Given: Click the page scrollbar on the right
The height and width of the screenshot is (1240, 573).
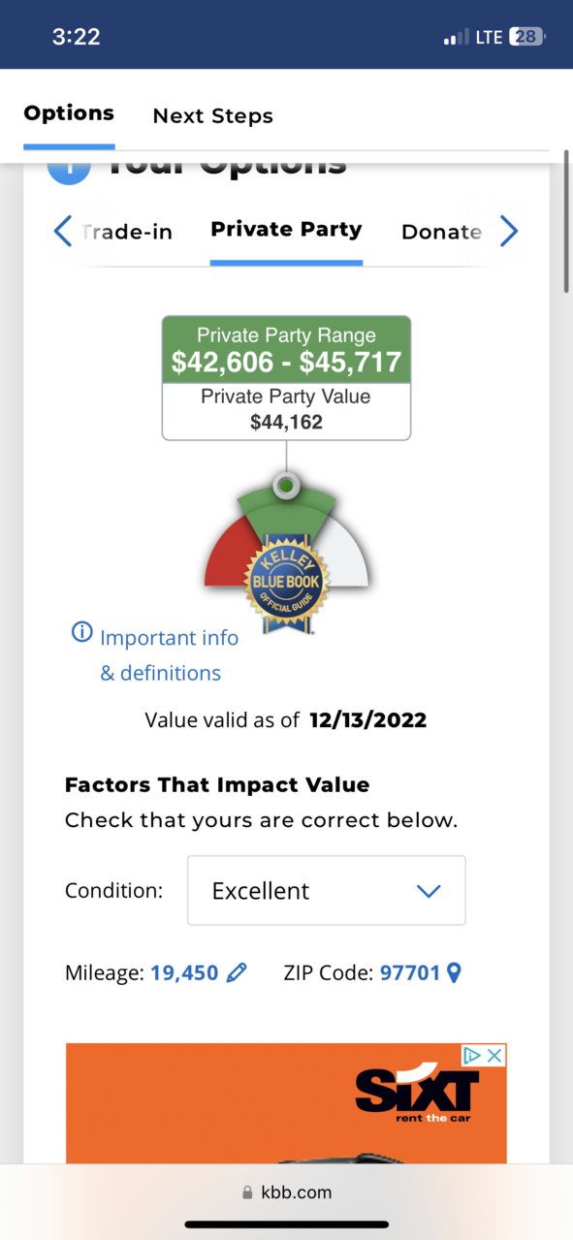Looking at the screenshot, I should (567, 221).
